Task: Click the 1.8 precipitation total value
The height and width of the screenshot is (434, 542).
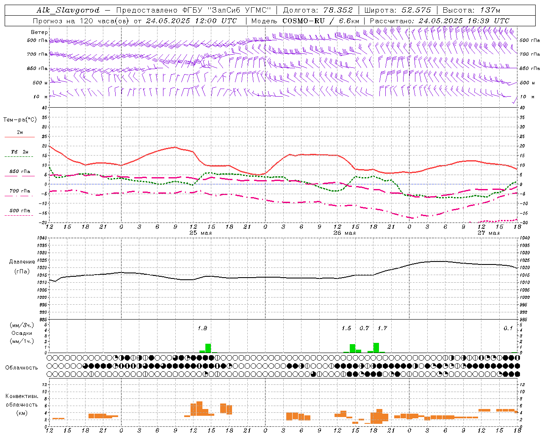Action: click(202, 328)
